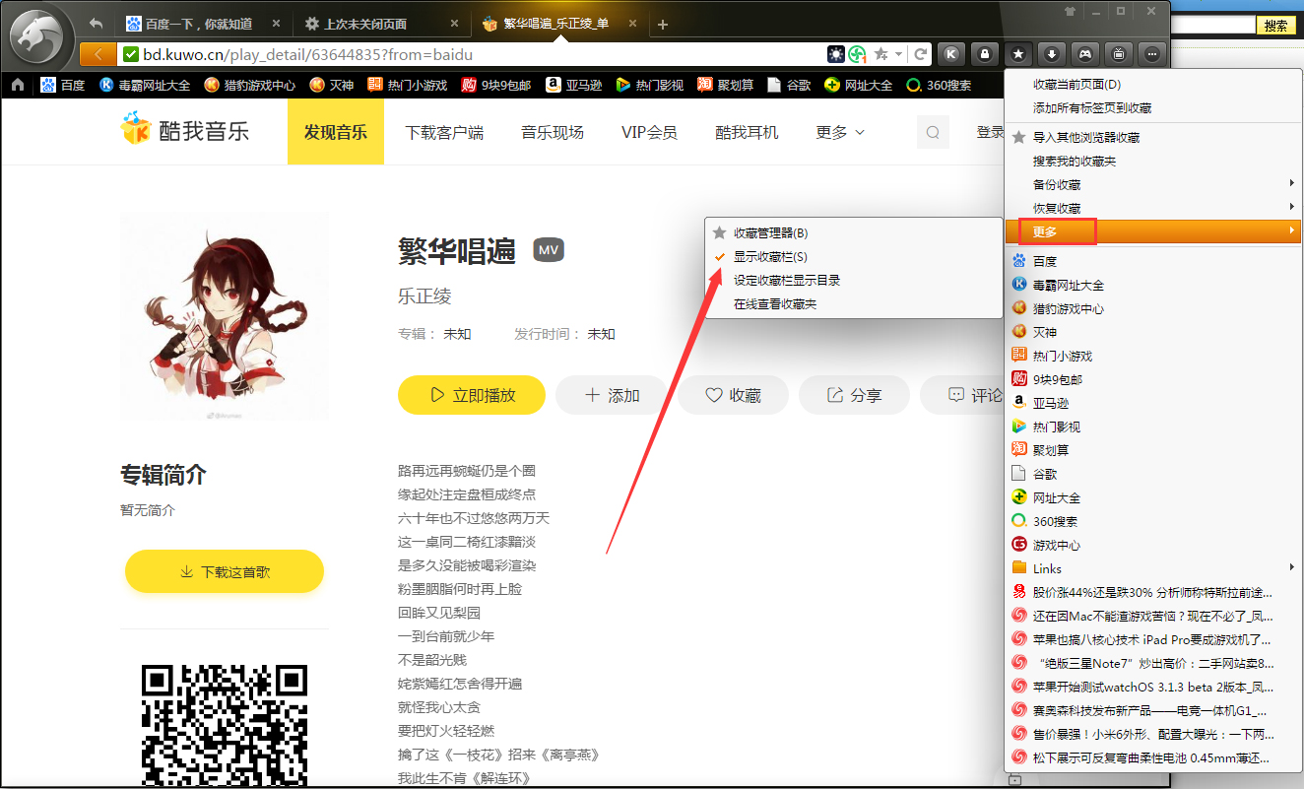Refresh the page with reload icon
The height and width of the screenshot is (789, 1304).
pyautogui.click(x=921, y=54)
